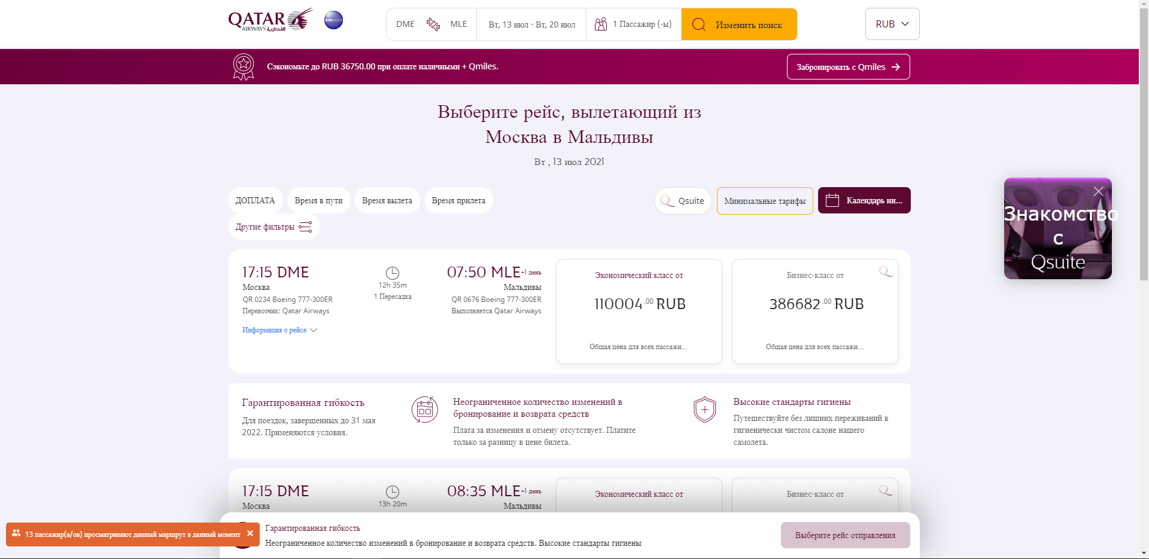Click the arrow in Забронировать с Qmiles
This screenshot has width=1149, height=559.
pyautogui.click(x=896, y=67)
